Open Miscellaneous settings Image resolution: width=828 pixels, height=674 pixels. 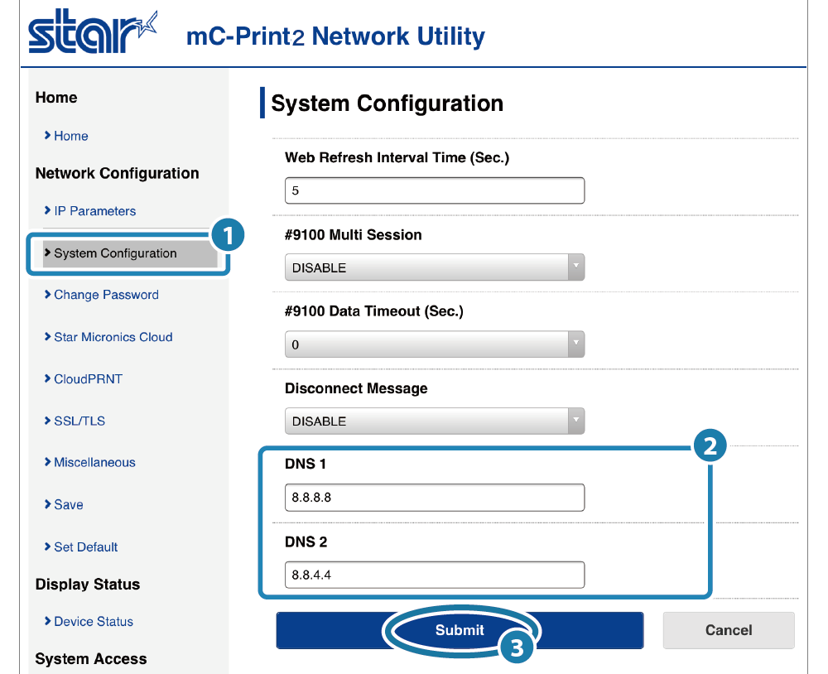[94, 462]
